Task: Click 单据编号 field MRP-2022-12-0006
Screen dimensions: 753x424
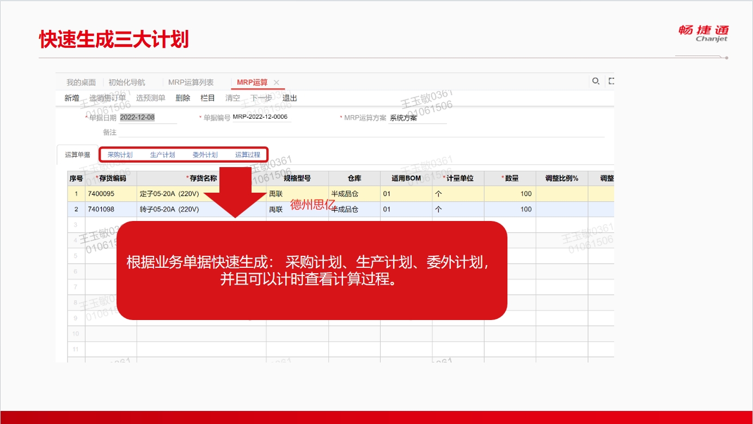Action: [x=261, y=117]
